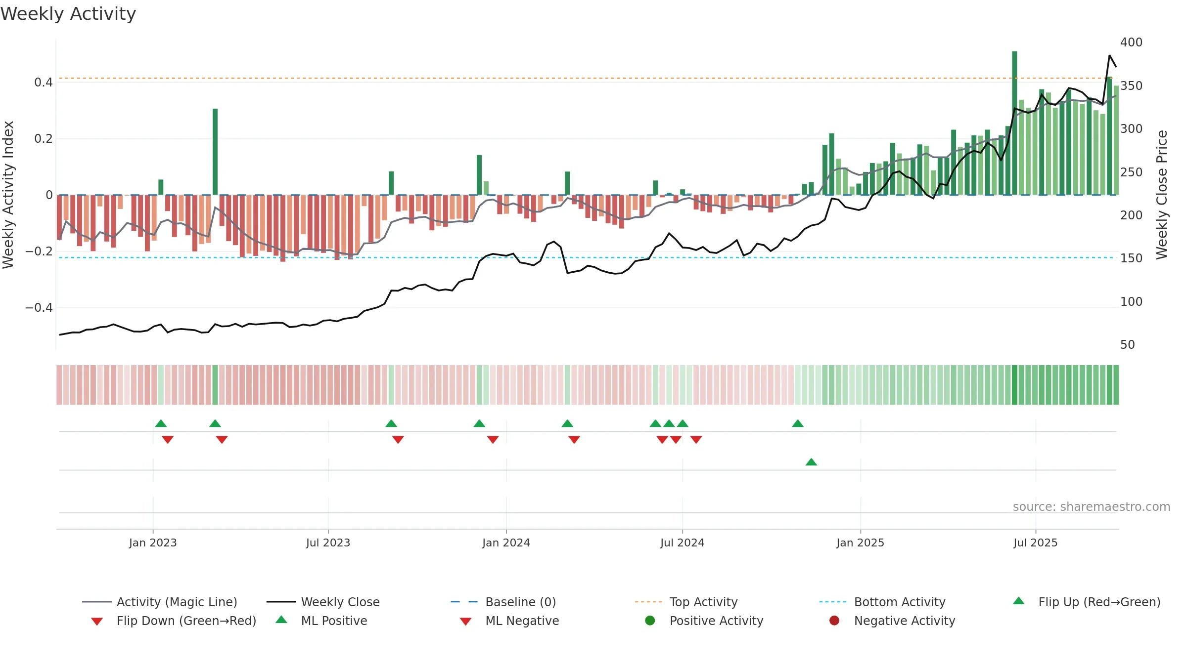This screenshot has width=1187, height=667.
Task: Toggle the Flip Down (Green→Red) legend entry
Action: click(173, 621)
